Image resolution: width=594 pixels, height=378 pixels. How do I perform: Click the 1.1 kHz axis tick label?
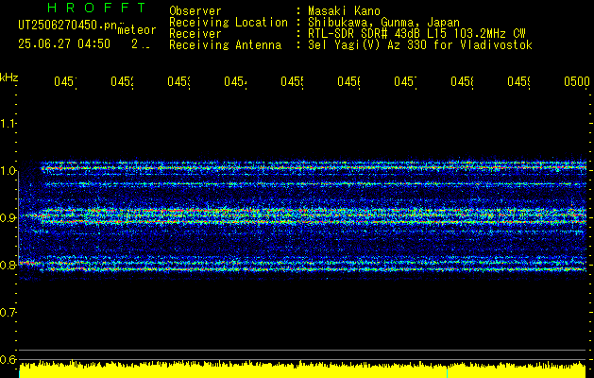[x=8, y=123]
